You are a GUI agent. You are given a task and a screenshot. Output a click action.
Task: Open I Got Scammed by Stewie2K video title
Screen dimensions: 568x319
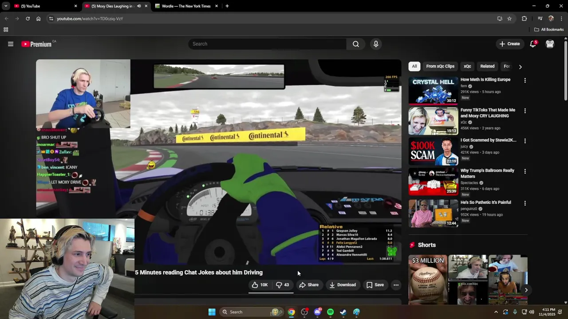(x=488, y=140)
